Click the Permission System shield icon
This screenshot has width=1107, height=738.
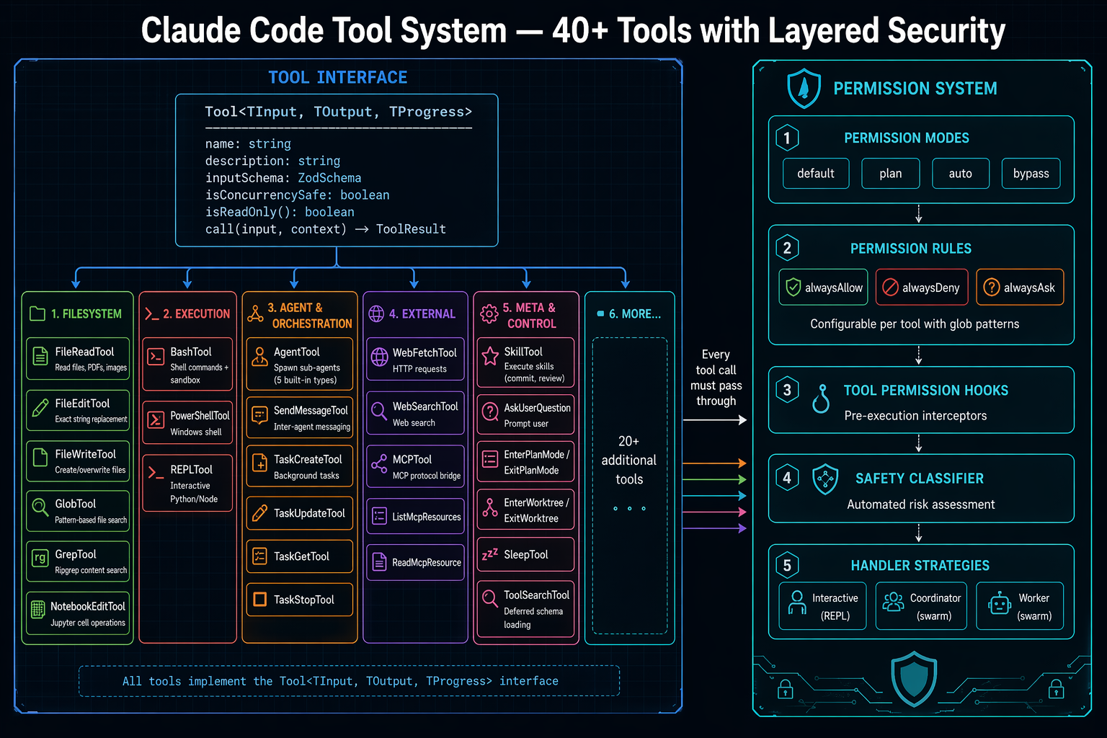pyautogui.click(x=804, y=88)
